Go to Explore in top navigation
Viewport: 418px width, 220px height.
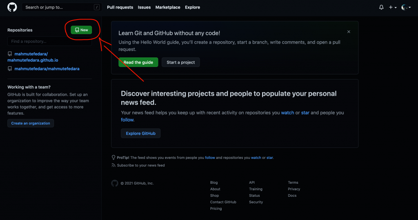[x=193, y=7]
